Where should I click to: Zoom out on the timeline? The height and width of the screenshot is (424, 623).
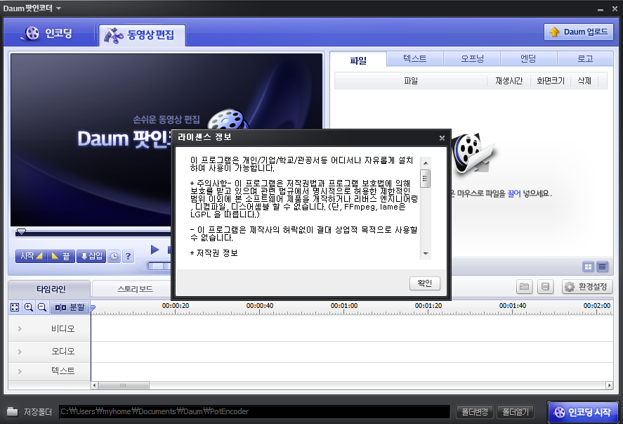pyautogui.click(x=41, y=307)
